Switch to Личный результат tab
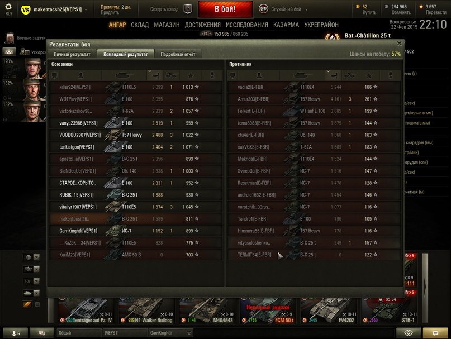451x339 pixels. click(72, 54)
